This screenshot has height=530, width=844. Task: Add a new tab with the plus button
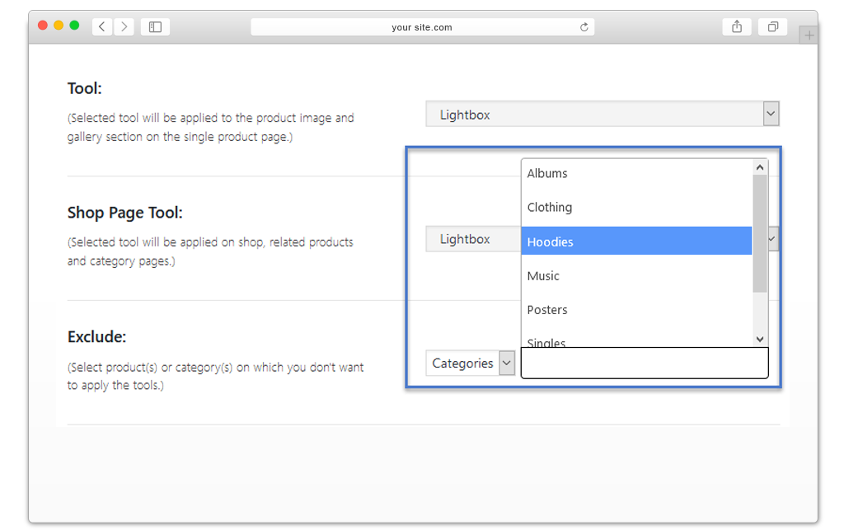coord(809,35)
